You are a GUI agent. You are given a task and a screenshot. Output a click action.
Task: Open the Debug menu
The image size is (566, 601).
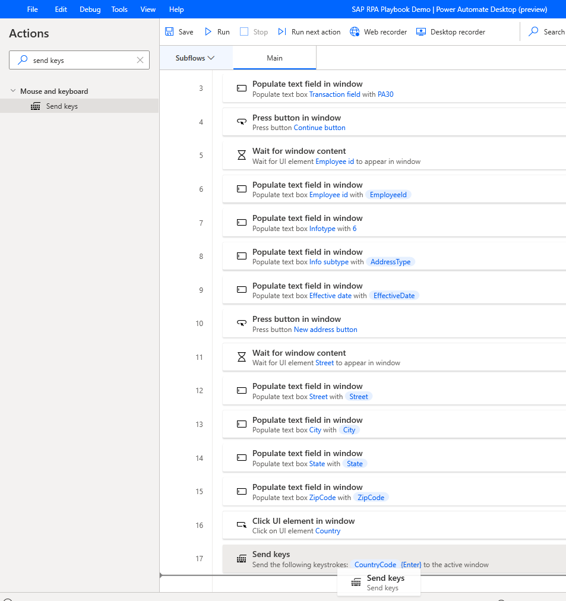[90, 9]
